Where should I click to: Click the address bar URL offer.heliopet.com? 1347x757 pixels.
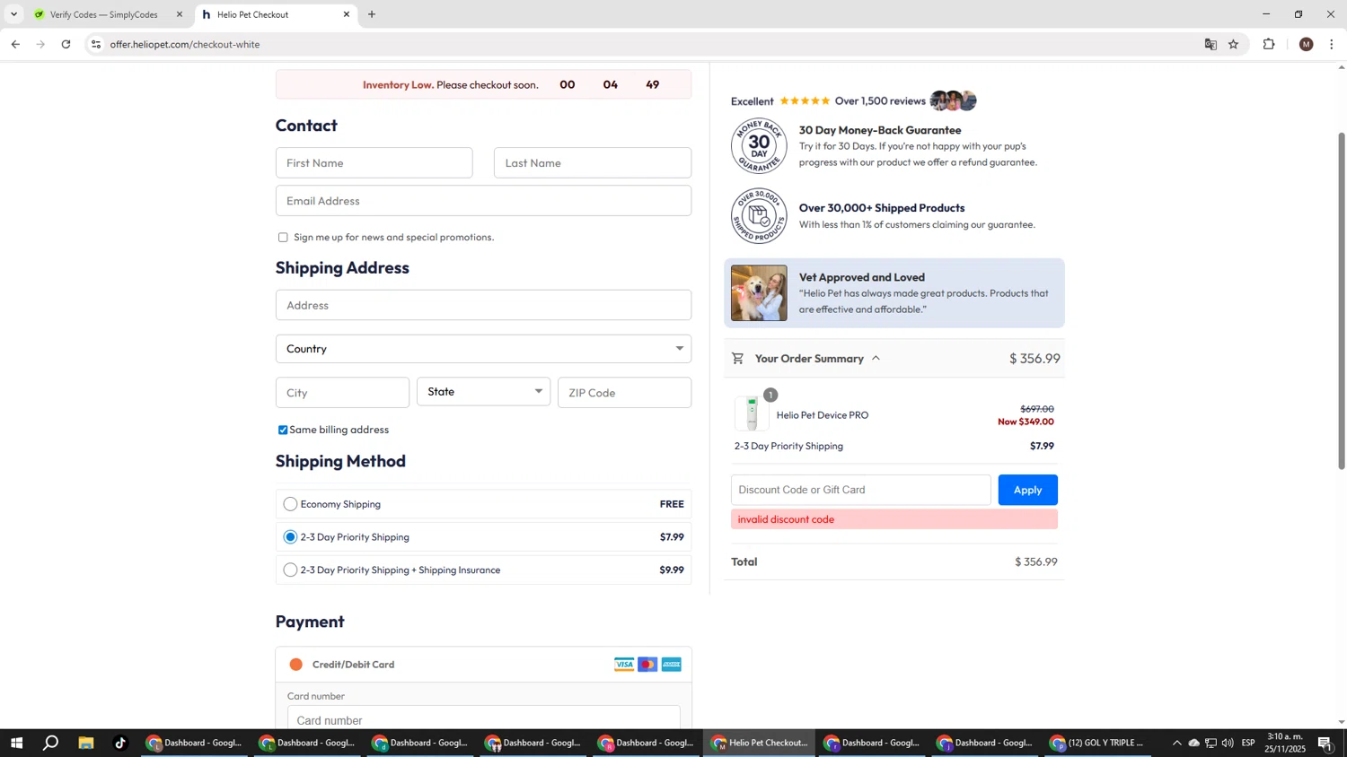[185, 45]
